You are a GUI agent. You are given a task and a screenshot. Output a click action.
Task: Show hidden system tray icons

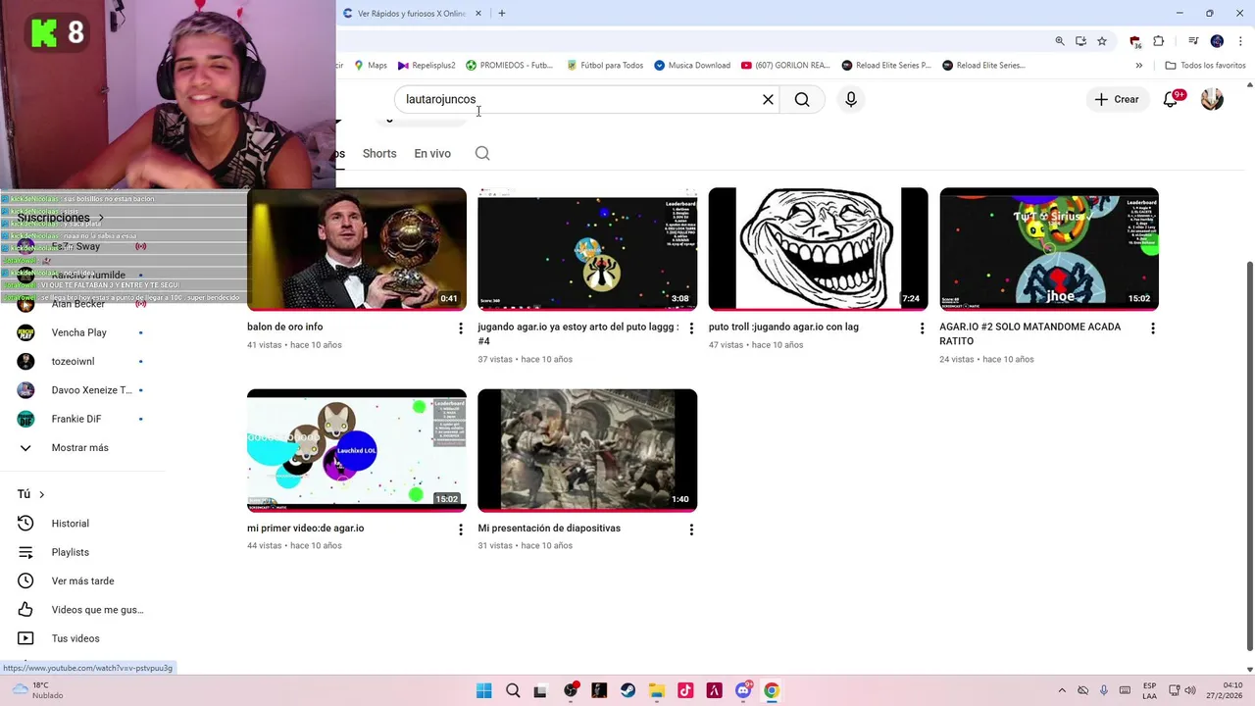pos(1062,690)
